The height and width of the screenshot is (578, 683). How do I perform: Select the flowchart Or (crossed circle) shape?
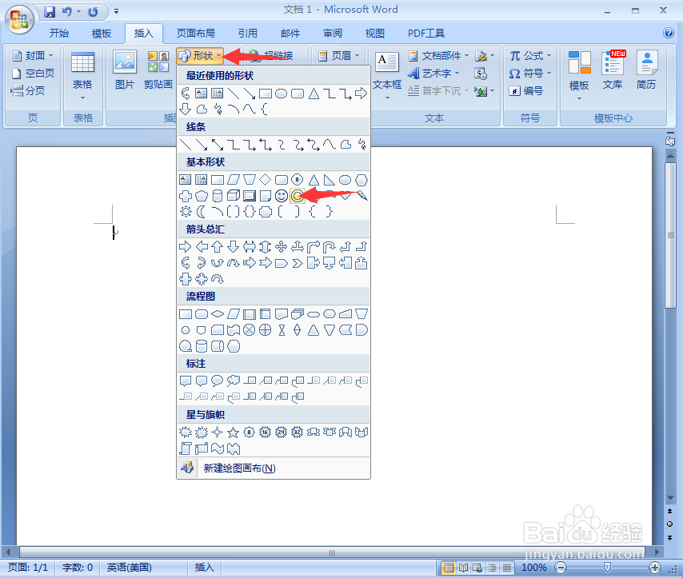coord(266,330)
